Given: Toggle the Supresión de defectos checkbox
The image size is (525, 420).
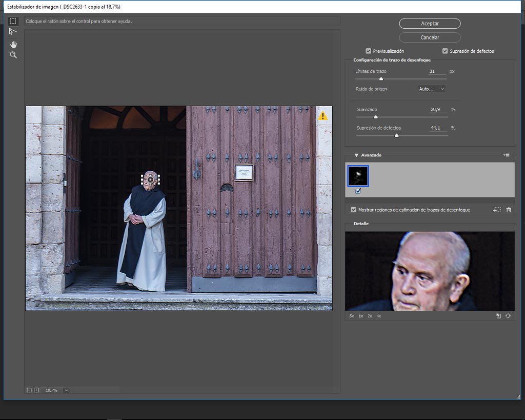Looking at the screenshot, I should tap(445, 51).
